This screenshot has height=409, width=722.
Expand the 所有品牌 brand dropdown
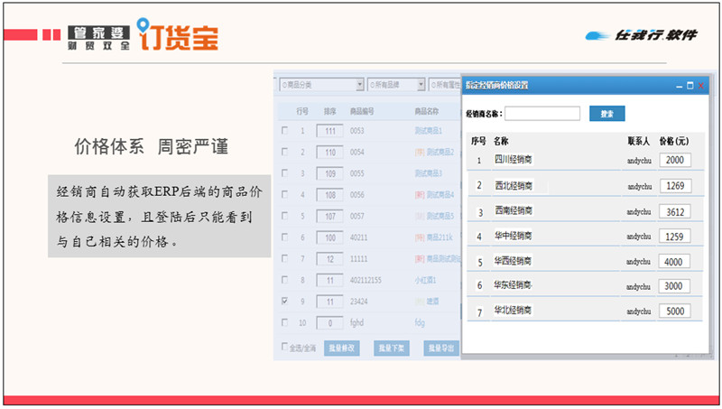(x=397, y=84)
